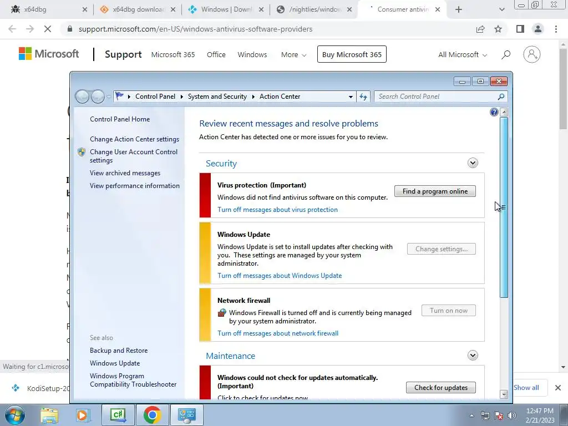The image size is (568, 426).
Task: Open a new Chrome tab
Action: [x=459, y=9]
